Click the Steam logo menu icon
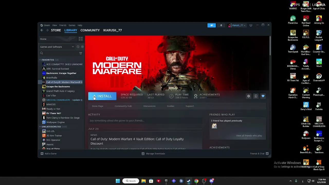The width and height of the screenshot is (329, 185). (x=42, y=25)
